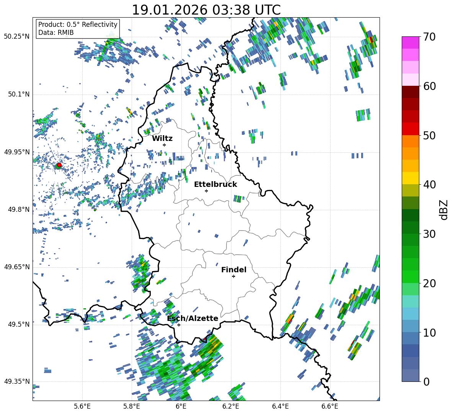Click the 49.65°N latitude label
453x414 pixels.
coord(17,267)
